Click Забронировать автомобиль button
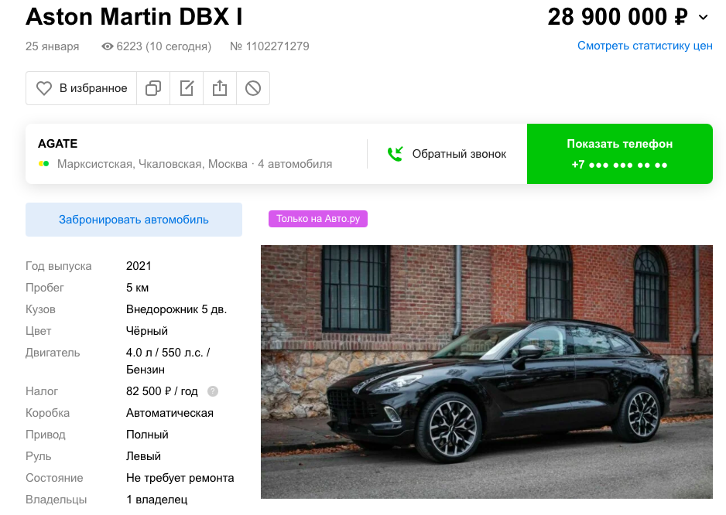The height and width of the screenshot is (515, 726). point(134,220)
